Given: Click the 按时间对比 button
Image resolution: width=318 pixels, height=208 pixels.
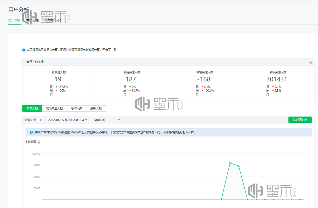Looking at the screenshot, I should click(300, 120).
